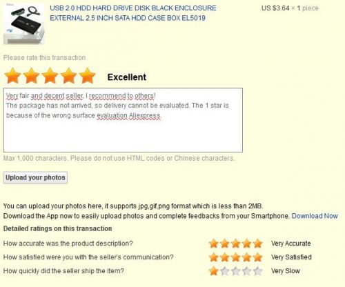The height and width of the screenshot is (287, 345).
Task: Select fifth star for Excellent rating
Action: pyautogui.click(x=87, y=75)
